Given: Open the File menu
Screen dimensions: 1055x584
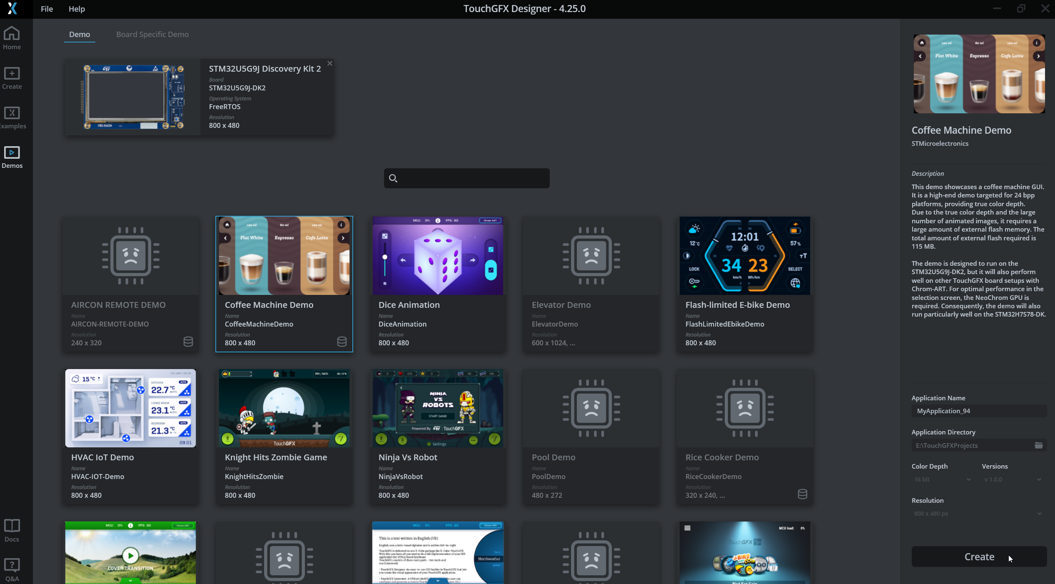Looking at the screenshot, I should click(x=47, y=9).
